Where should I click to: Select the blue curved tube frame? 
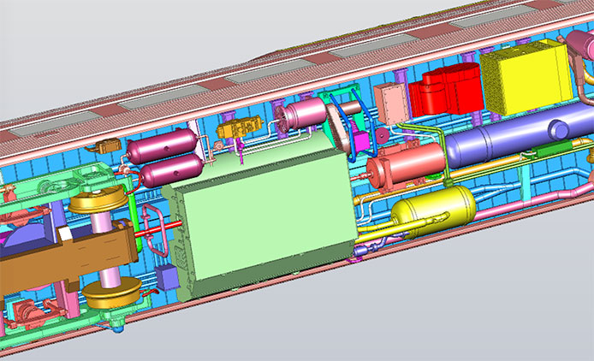coord(353,125)
